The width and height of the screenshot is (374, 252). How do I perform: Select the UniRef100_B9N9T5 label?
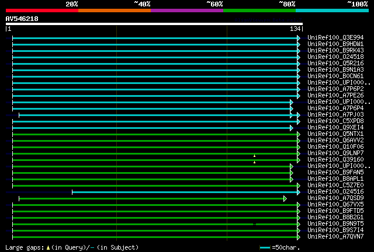335,223
